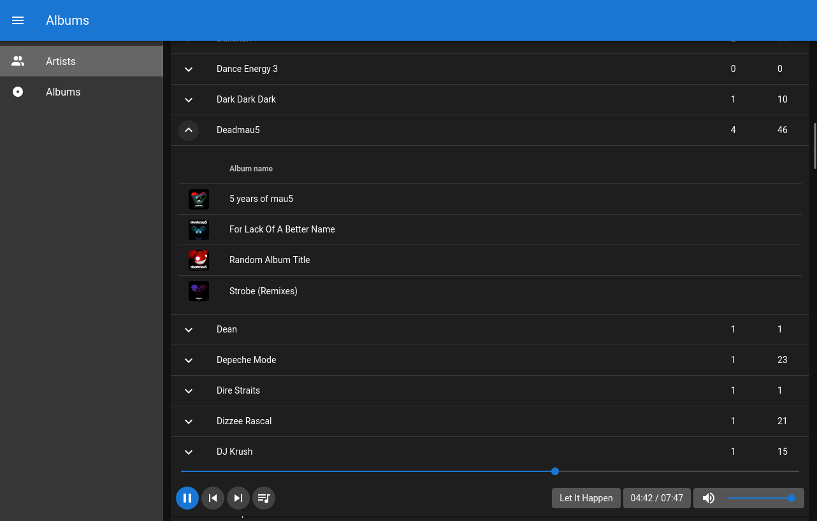Image resolution: width=817 pixels, height=521 pixels.
Task: Click the 'Random Album Title' text
Action: point(270,260)
